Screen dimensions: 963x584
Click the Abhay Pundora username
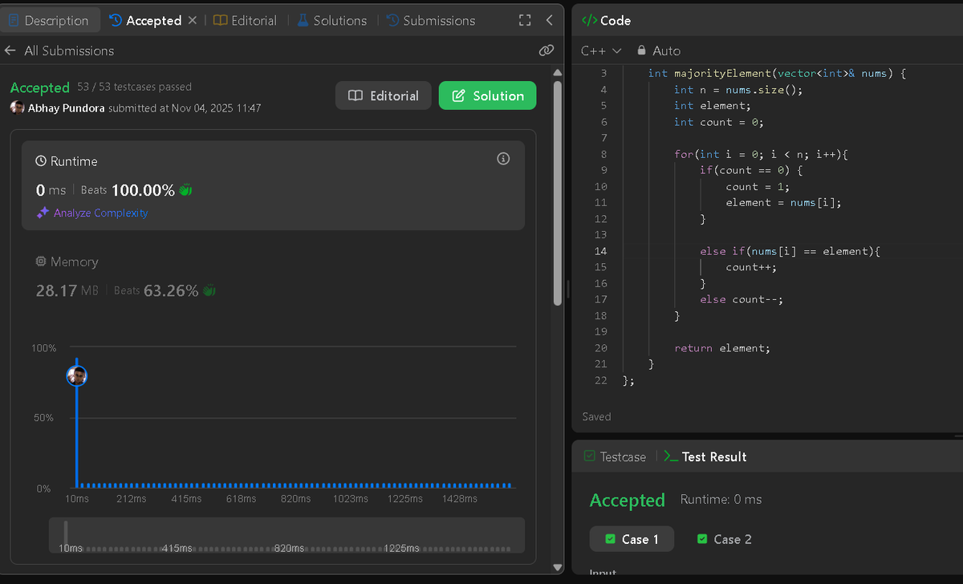pyautogui.click(x=67, y=107)
